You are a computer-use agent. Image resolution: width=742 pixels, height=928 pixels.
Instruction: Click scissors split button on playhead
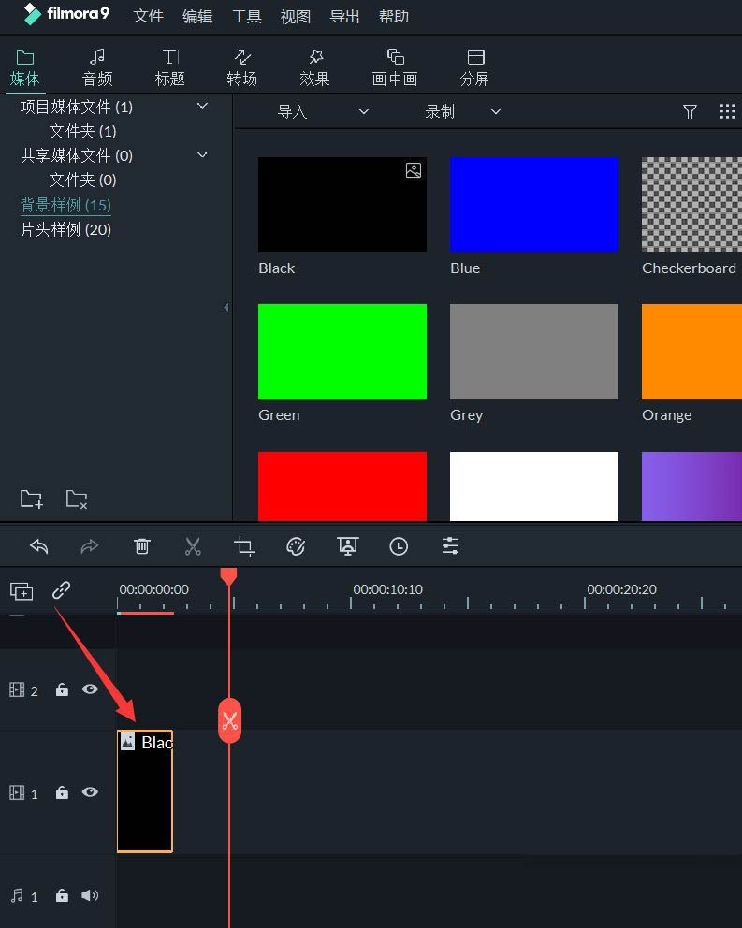pyautogui.click(x=229, y=721)
